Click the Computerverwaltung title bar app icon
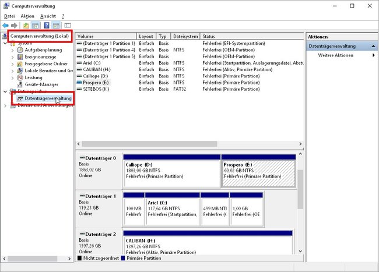Image resolution: width=379 pixels, height=272 pixels. [x=6, y=6]
